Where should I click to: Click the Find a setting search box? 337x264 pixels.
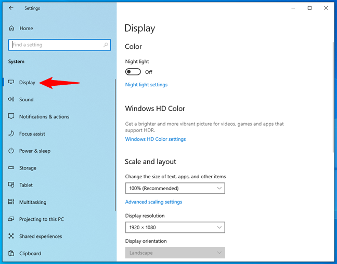coord(56,45)
